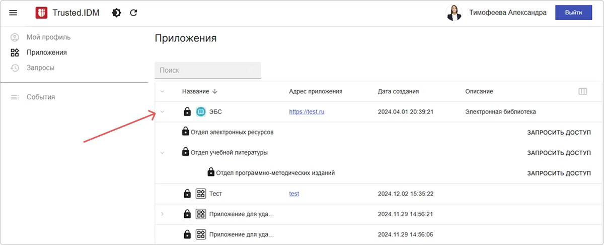Click the Тест application grid icon
The height and width of the screenshot is (245, 604).
coord(201,193)
